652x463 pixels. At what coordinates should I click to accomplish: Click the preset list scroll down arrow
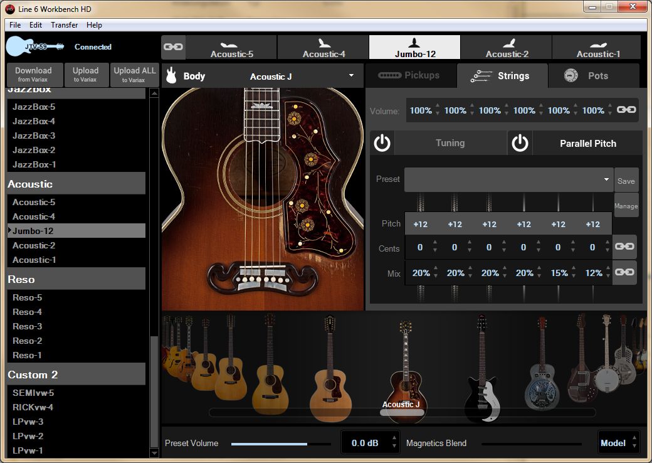pyautogui.click(x=154, y=452)
